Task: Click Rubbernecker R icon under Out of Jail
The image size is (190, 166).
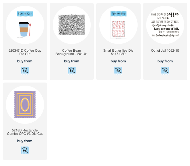Action: pyautogui.click(x=165, y=71)
